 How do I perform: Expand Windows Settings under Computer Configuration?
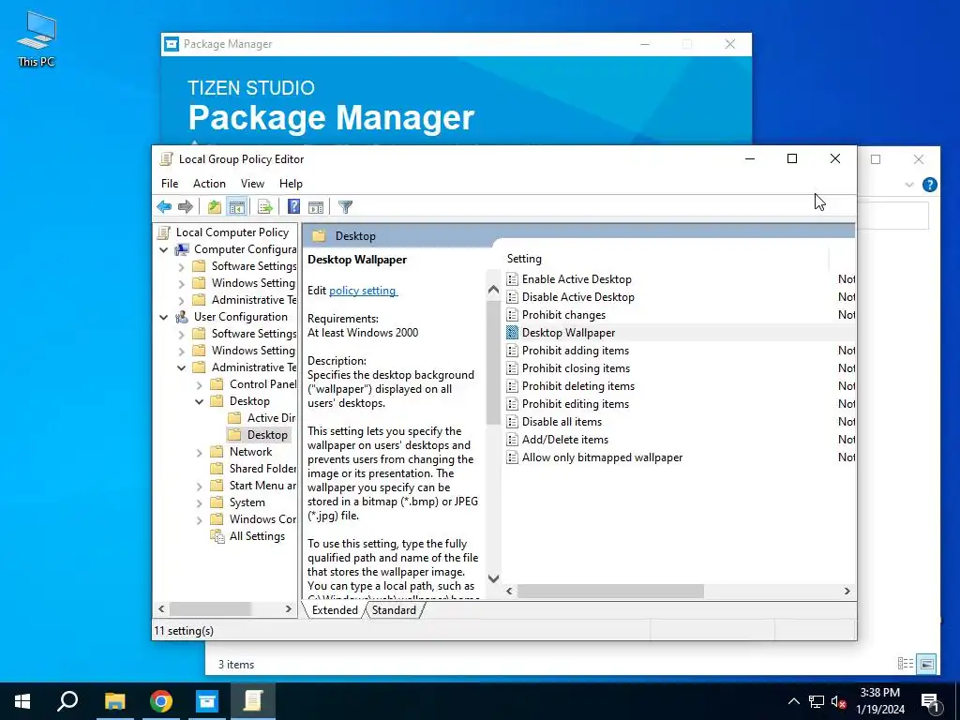pyautogui.click(x=181, y=283)
